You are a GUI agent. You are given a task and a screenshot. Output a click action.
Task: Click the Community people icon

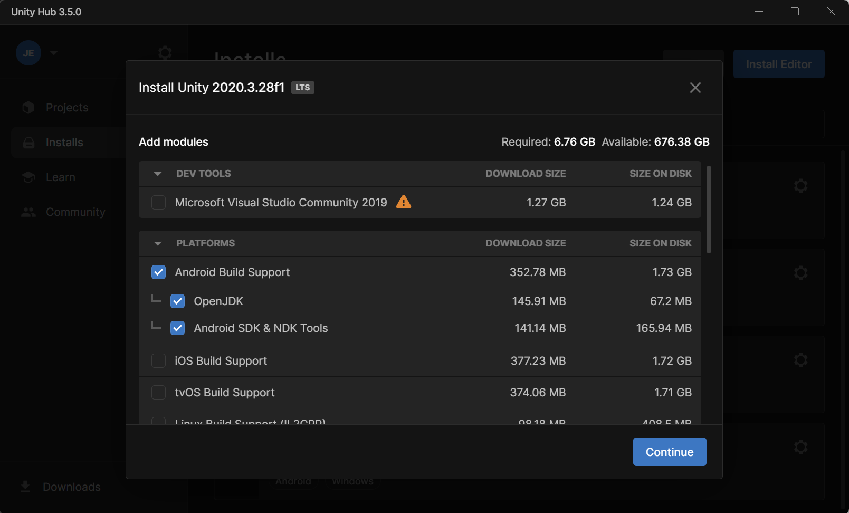pos(28,212)
